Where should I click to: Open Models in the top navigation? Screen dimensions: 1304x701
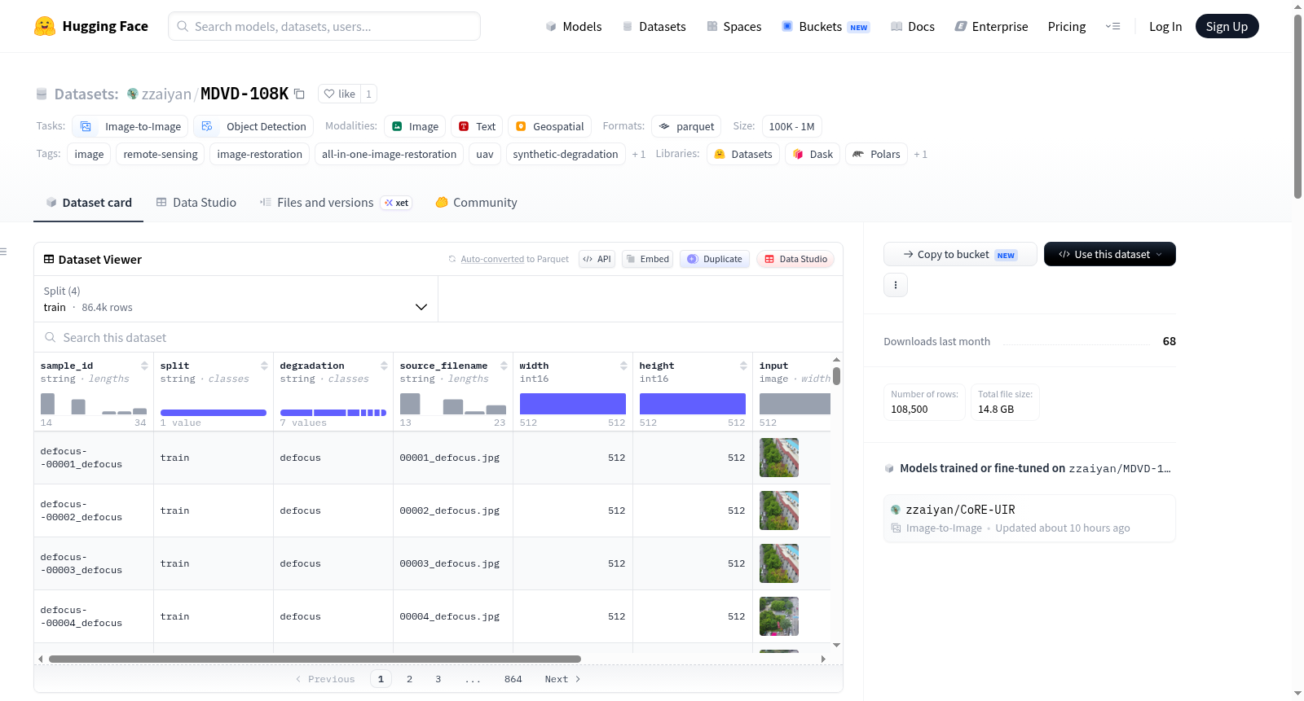574,26
